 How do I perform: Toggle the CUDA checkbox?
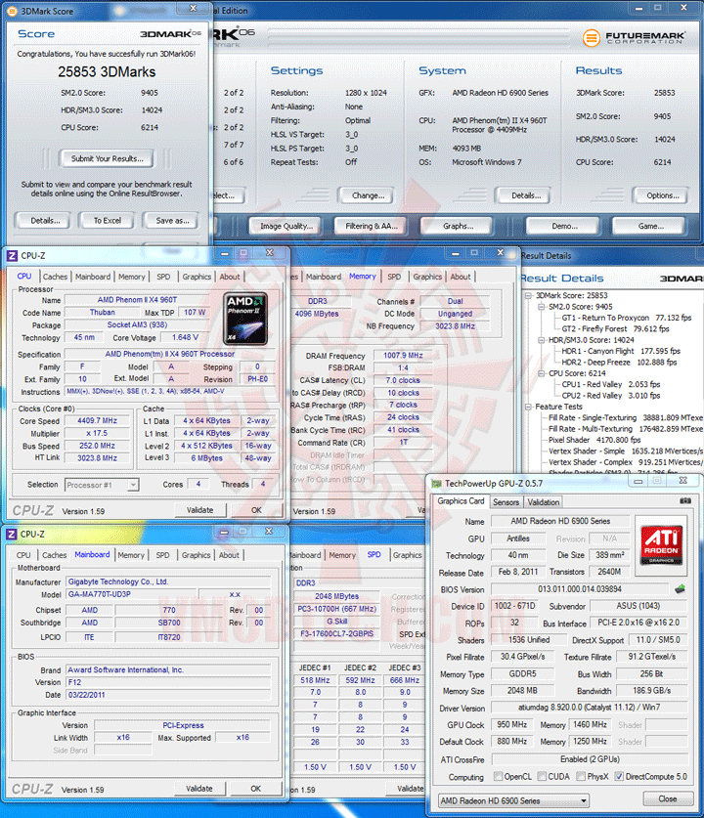(542, 776)
